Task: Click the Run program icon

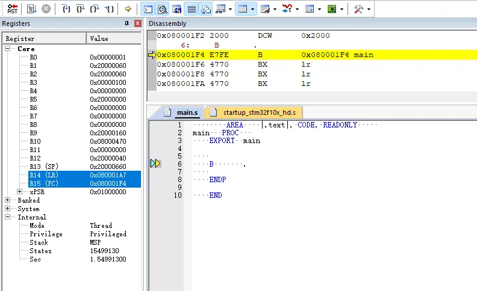Action: [32, 9]
